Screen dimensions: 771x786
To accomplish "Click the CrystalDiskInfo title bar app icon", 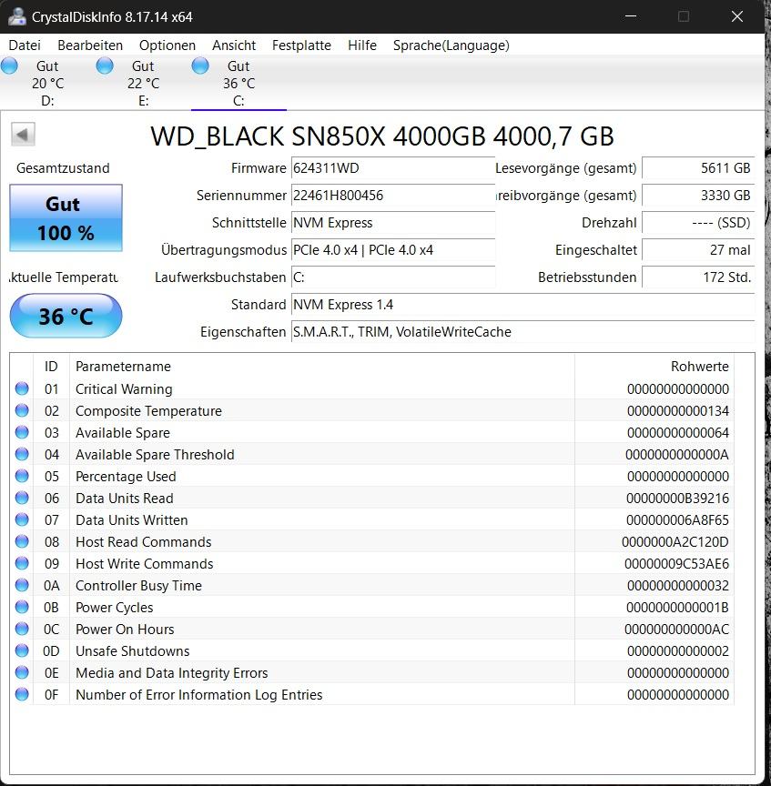I will tap(16, 16).
